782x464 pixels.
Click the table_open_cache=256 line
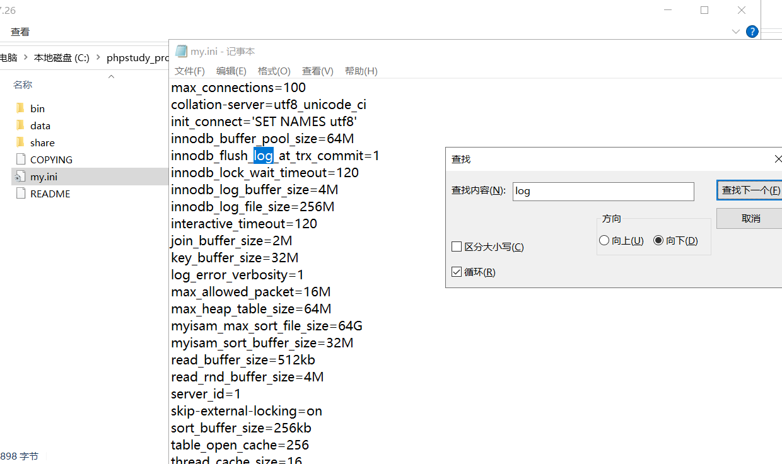(x=240, y=445)
